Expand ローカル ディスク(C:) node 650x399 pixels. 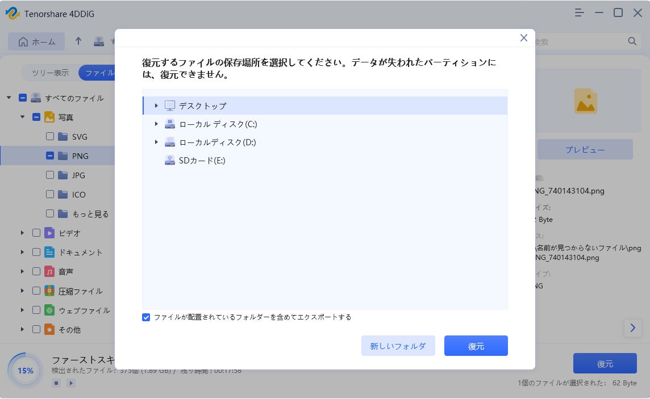pos(156,124)
